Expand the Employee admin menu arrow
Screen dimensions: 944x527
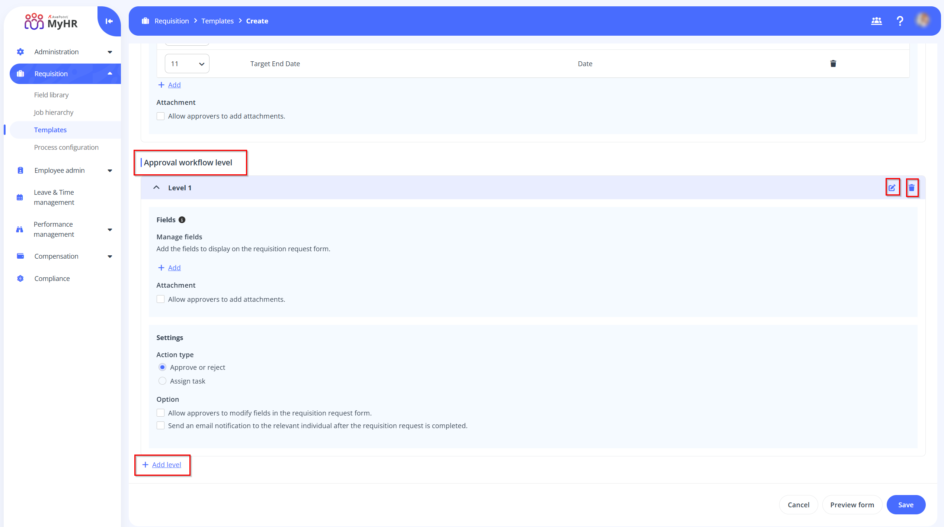point(110,171)
